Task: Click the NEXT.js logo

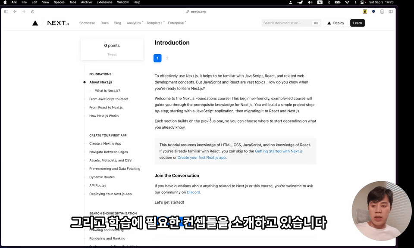Action: click(58, 23)
